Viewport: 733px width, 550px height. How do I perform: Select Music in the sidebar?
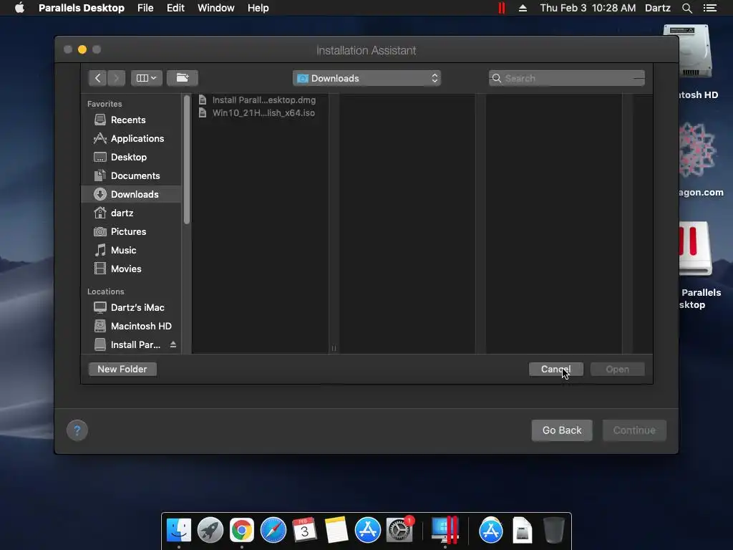[131, 250]
